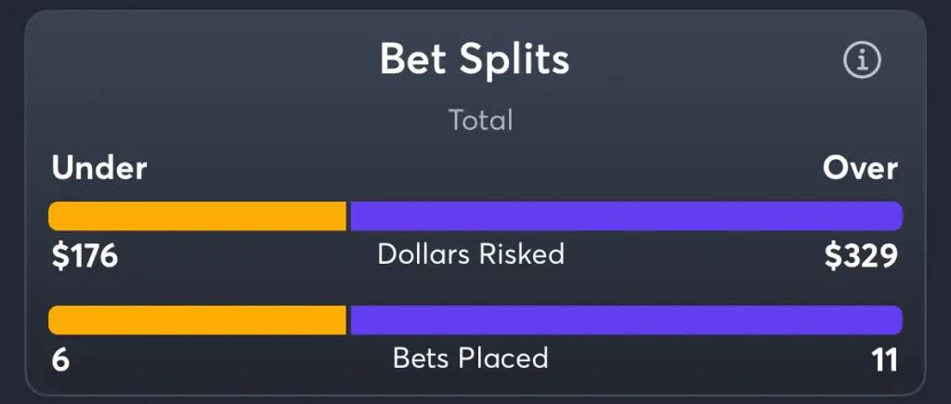Click the rounded right end of the dollars bar
This screenshot has height=404, width=951.
point(895,216)
